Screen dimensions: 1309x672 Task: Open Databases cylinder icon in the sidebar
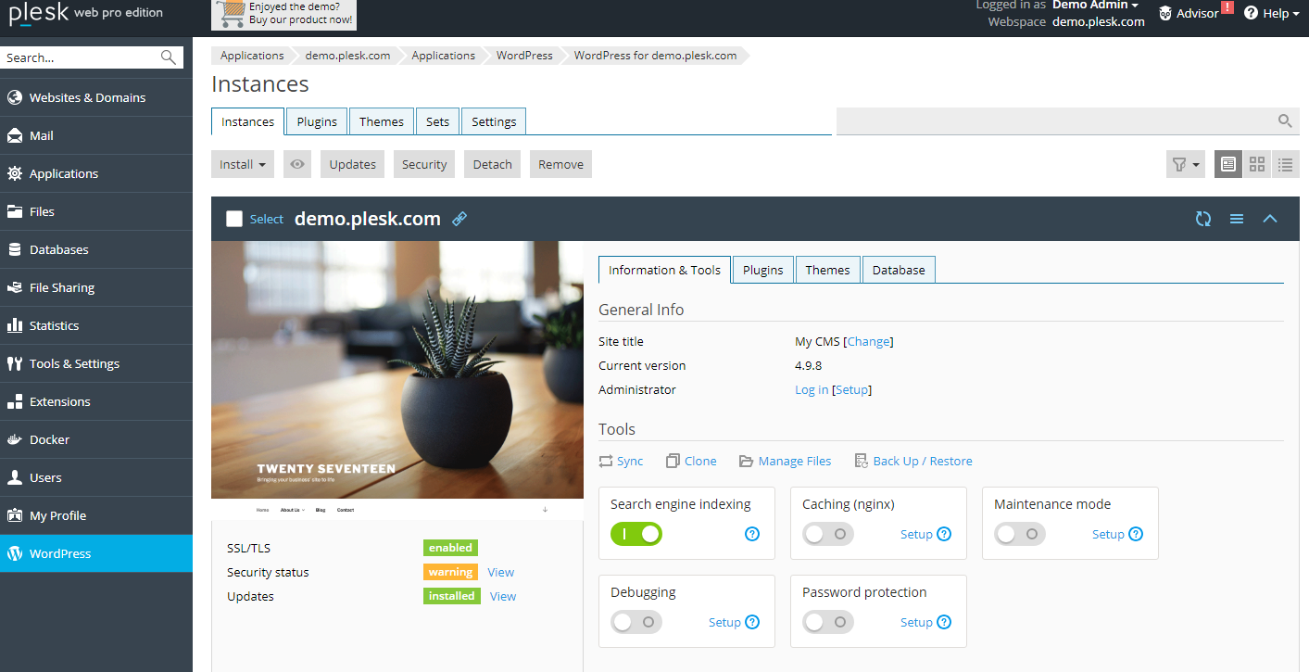[x=15, y=249]
